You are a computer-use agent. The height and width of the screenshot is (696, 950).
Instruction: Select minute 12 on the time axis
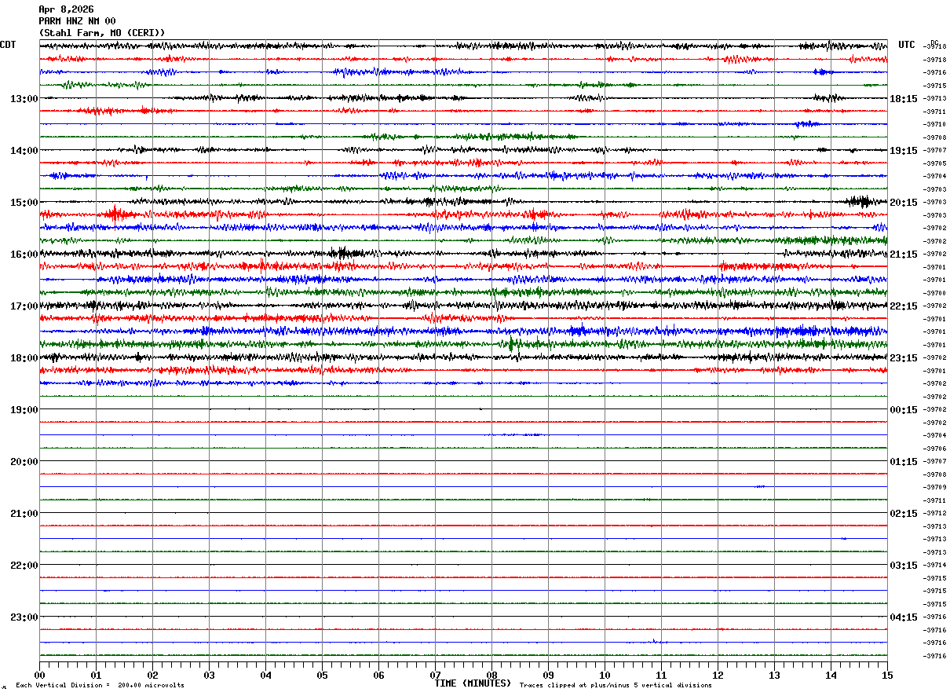[718, 676]
